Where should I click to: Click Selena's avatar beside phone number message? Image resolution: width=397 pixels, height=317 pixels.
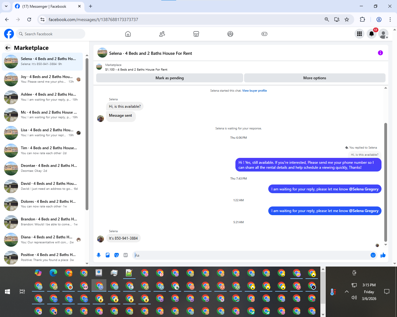pyautogui.click(x=100, y=239)
